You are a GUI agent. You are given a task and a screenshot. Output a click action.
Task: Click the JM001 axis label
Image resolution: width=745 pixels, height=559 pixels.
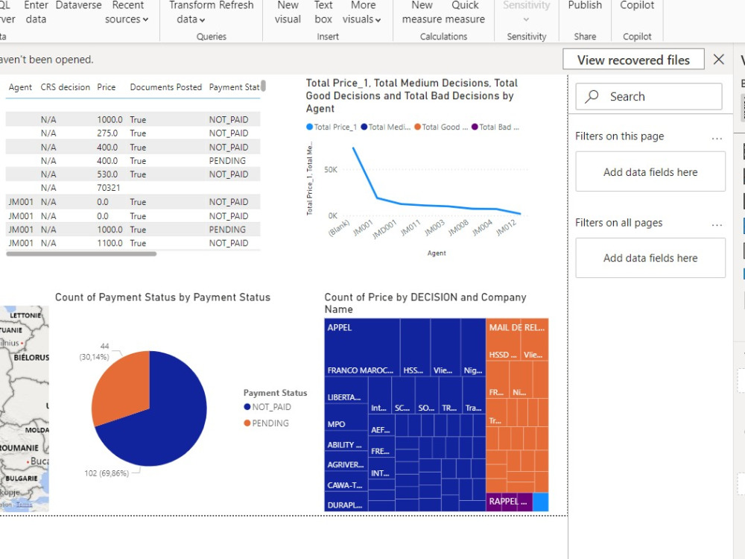pyautogui.click(x=364, y=227)
